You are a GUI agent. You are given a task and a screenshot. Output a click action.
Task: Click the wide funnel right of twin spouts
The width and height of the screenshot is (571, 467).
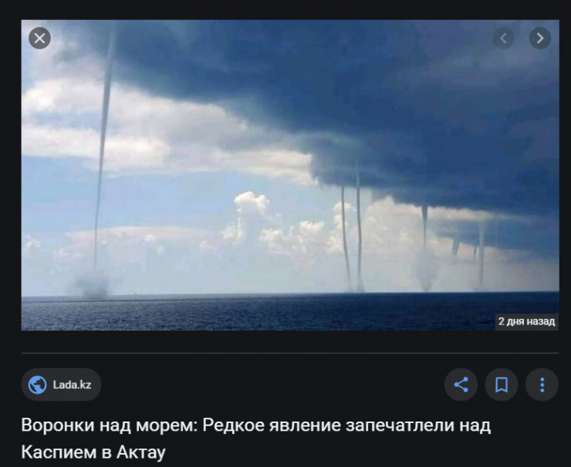(424, 249)
